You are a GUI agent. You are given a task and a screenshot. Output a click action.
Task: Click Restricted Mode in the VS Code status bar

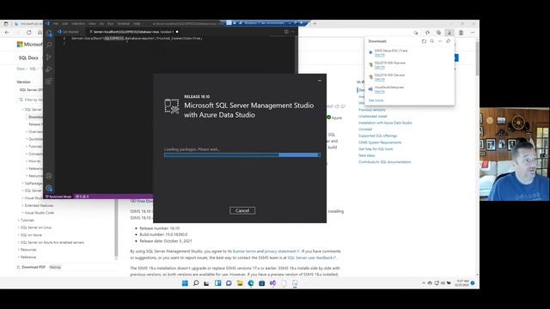pyautogui.click(x=58, y=197)
